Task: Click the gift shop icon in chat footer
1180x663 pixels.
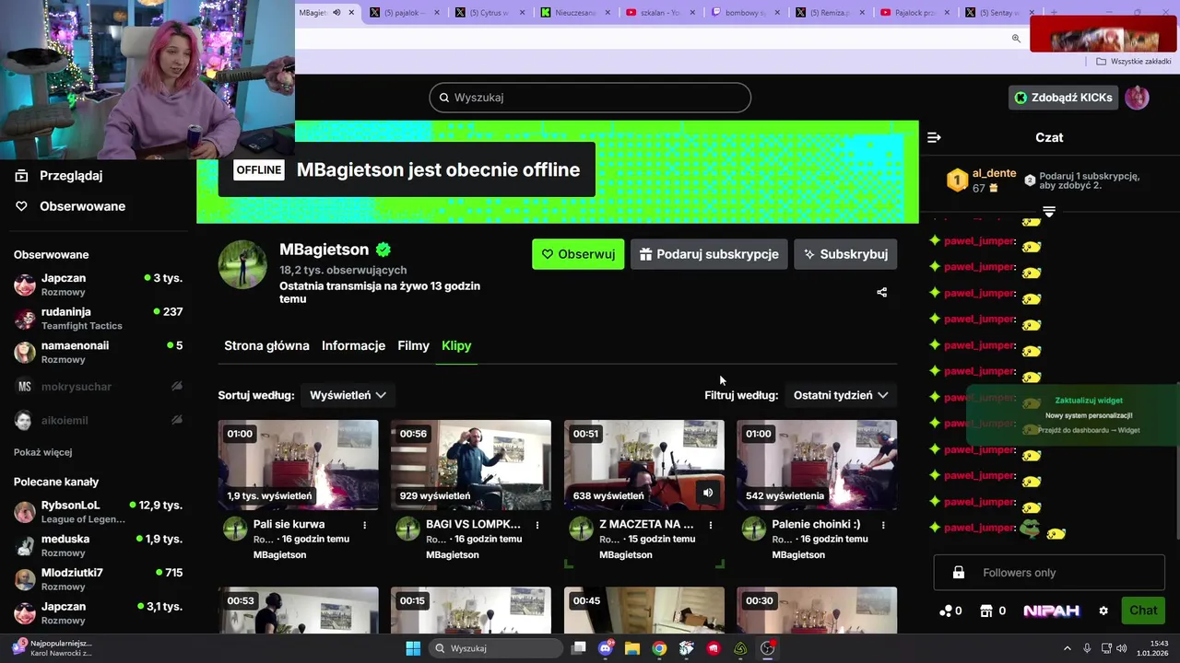Action: pos(986,611)
